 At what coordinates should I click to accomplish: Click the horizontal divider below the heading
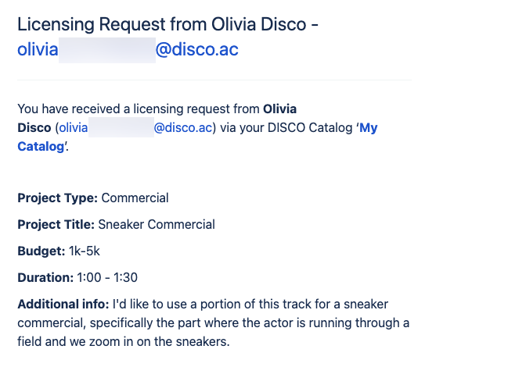[214, 80]
